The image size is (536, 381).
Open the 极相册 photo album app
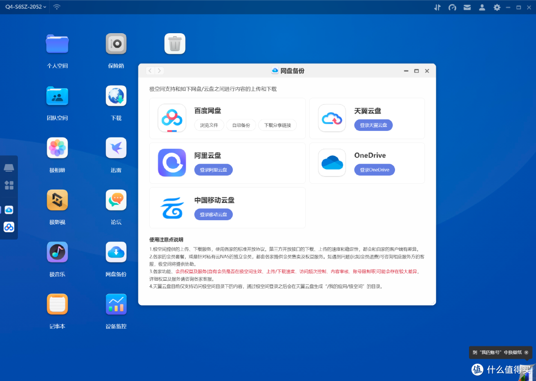[x=58, y=148]
